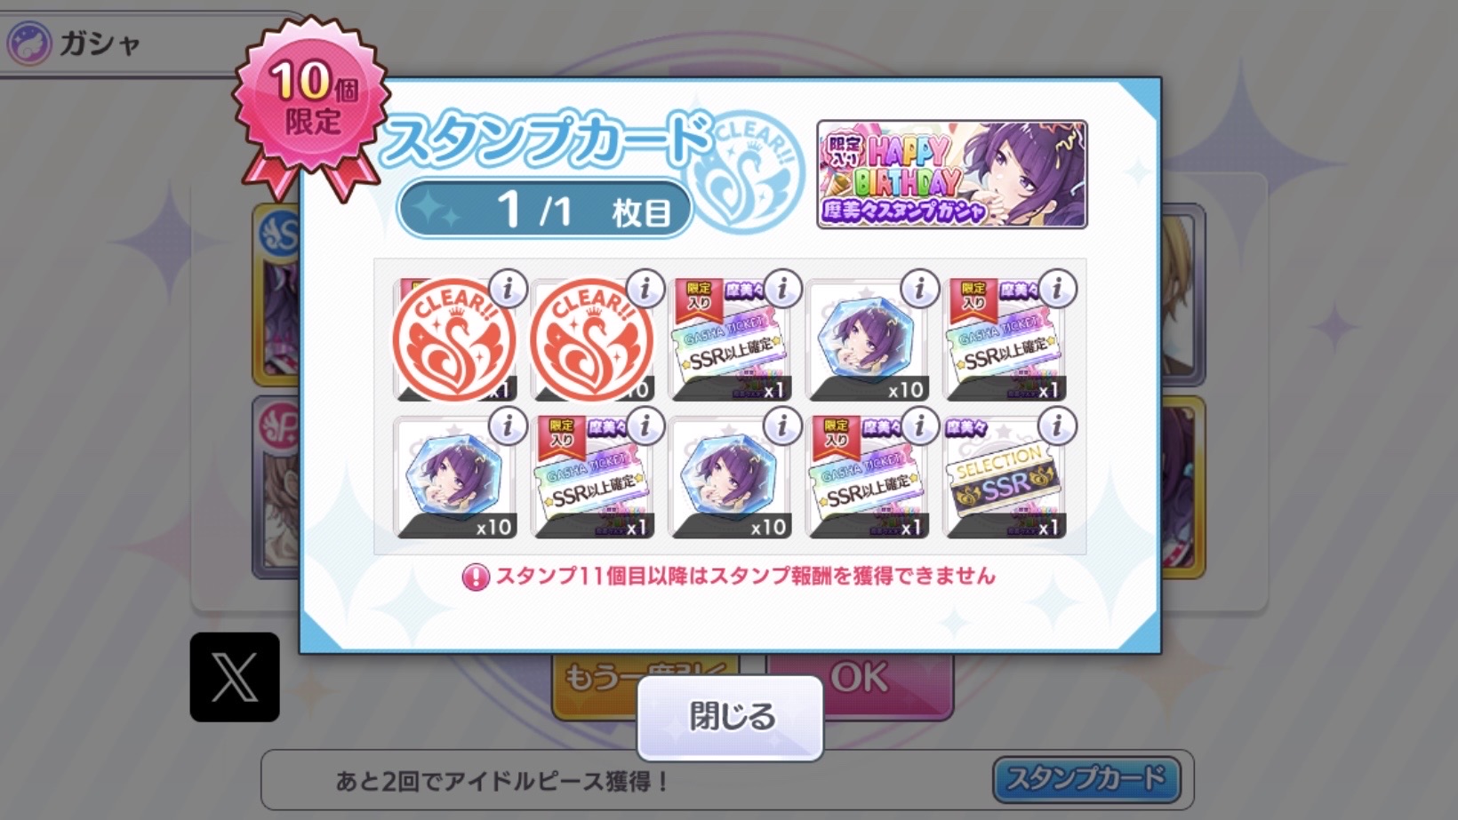Viewport: 1458px width, 820px height.
Task: Show info for SELECTION SSR ticket reward
Action: [x=1057, y=426]
